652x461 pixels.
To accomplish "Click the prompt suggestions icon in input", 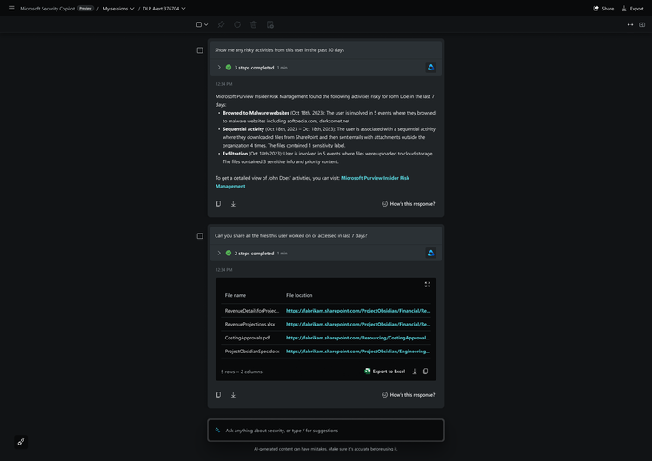I will pyautogui.click(x=218, y=430).
